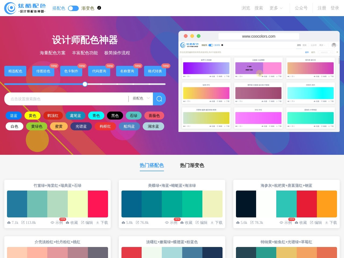
Task: Choose the 蔷薇色 color tag
Action: point(154,116)
